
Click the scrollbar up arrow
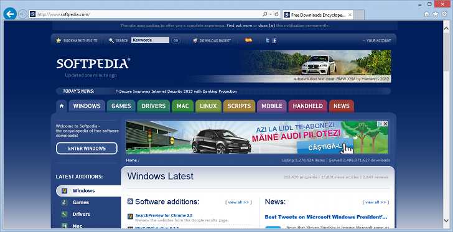[x=446, y=29]
